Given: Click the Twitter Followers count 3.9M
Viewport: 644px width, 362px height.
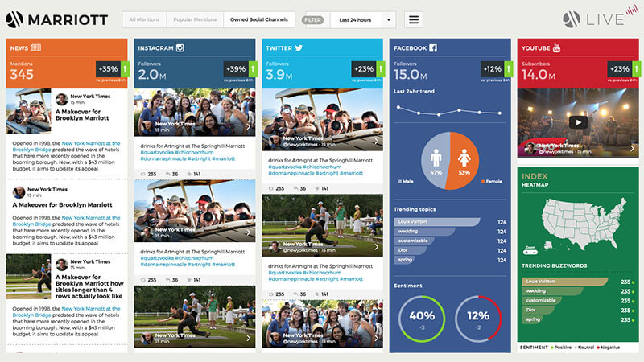Looking at the screenshot, I should [279, 74].
